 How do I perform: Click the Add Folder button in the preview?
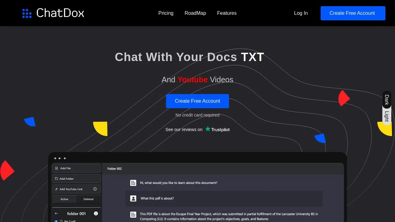pos(77,179)
